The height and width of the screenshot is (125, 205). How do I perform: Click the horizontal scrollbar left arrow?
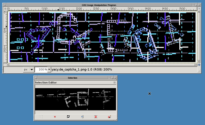coord(8,65)
